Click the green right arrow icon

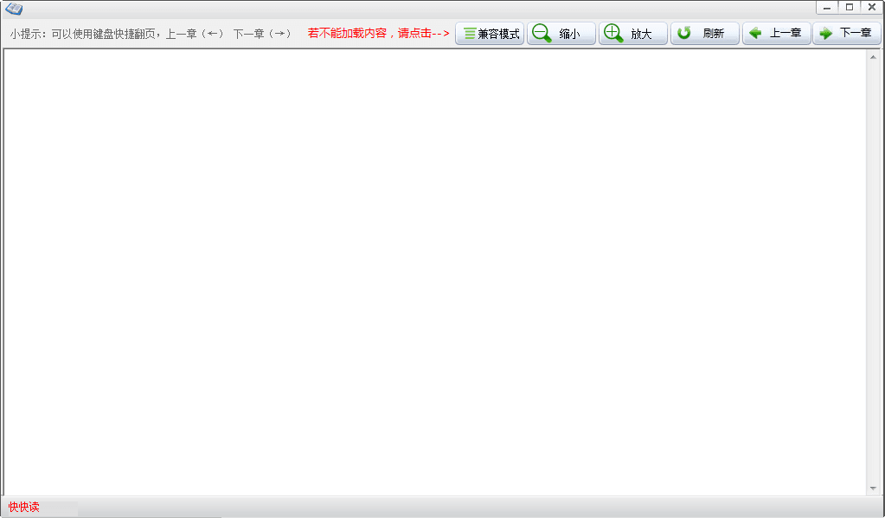pyautogui.click(x=825, y=34)
